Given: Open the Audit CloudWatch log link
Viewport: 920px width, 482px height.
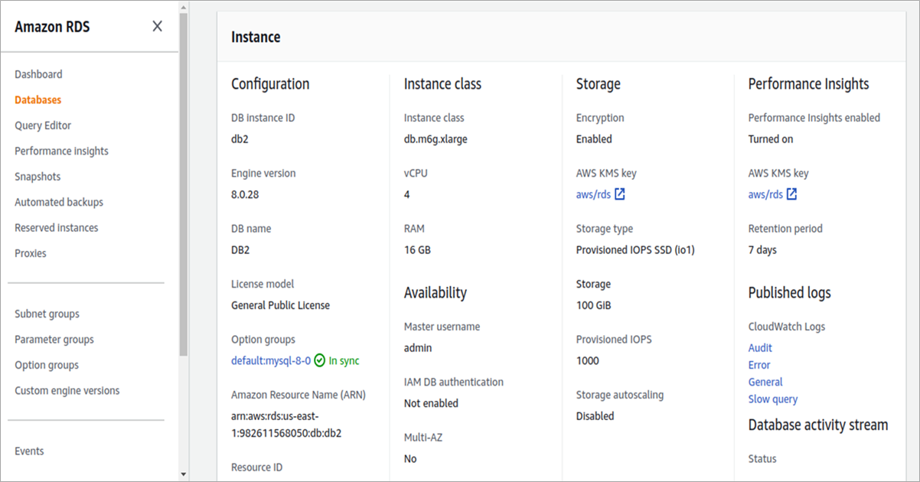Looking at the screenshot, I should pyautogui.click(x=760, y=348).
